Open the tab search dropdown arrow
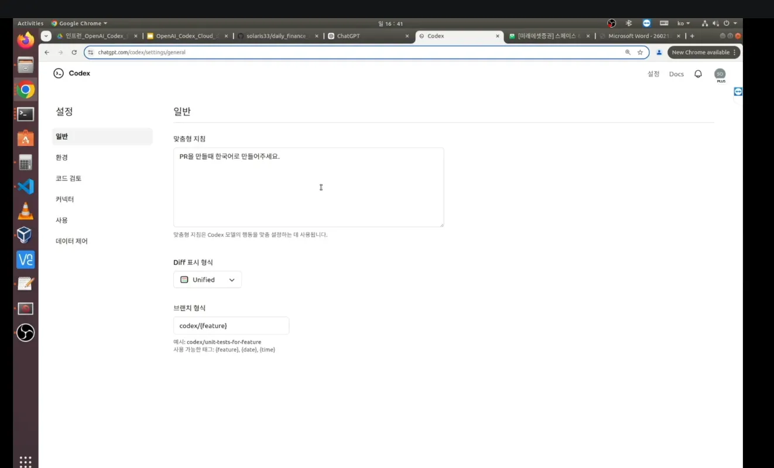Viewport: 774px width, 468px height. pyautogui.click(x=47, y=36)
